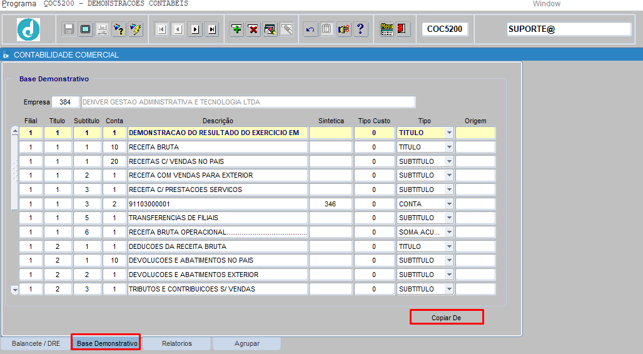
Task: Open the Programa menu
Action: coord(19,4)
